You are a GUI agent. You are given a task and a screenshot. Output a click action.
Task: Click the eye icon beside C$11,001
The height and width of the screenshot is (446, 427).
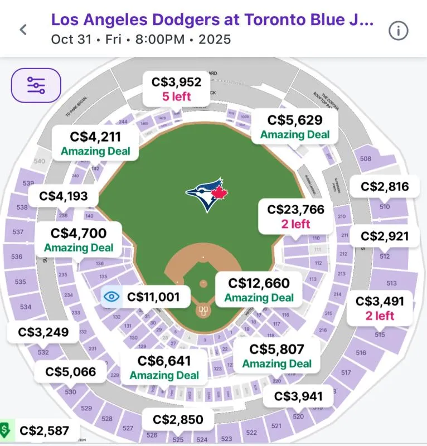111,297
